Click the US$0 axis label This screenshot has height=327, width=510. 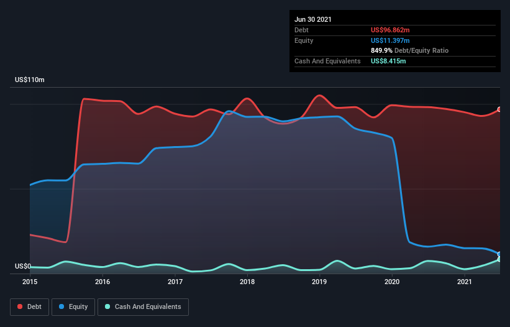(x=23, y=266)
